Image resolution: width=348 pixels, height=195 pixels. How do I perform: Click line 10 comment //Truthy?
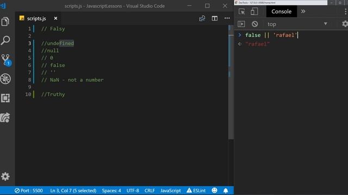pyautogui.click(x=53, y=94)
